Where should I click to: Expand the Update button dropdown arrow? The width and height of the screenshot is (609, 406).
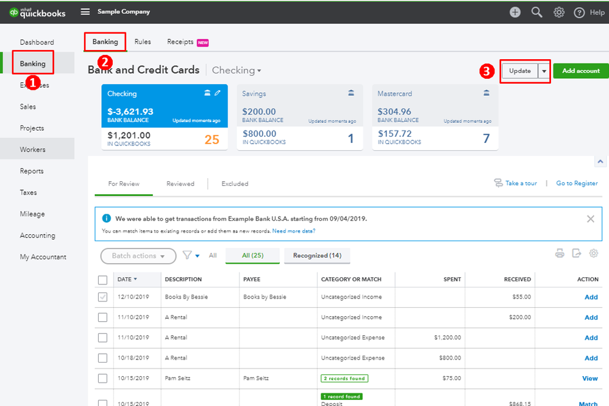tap(544, 71)
